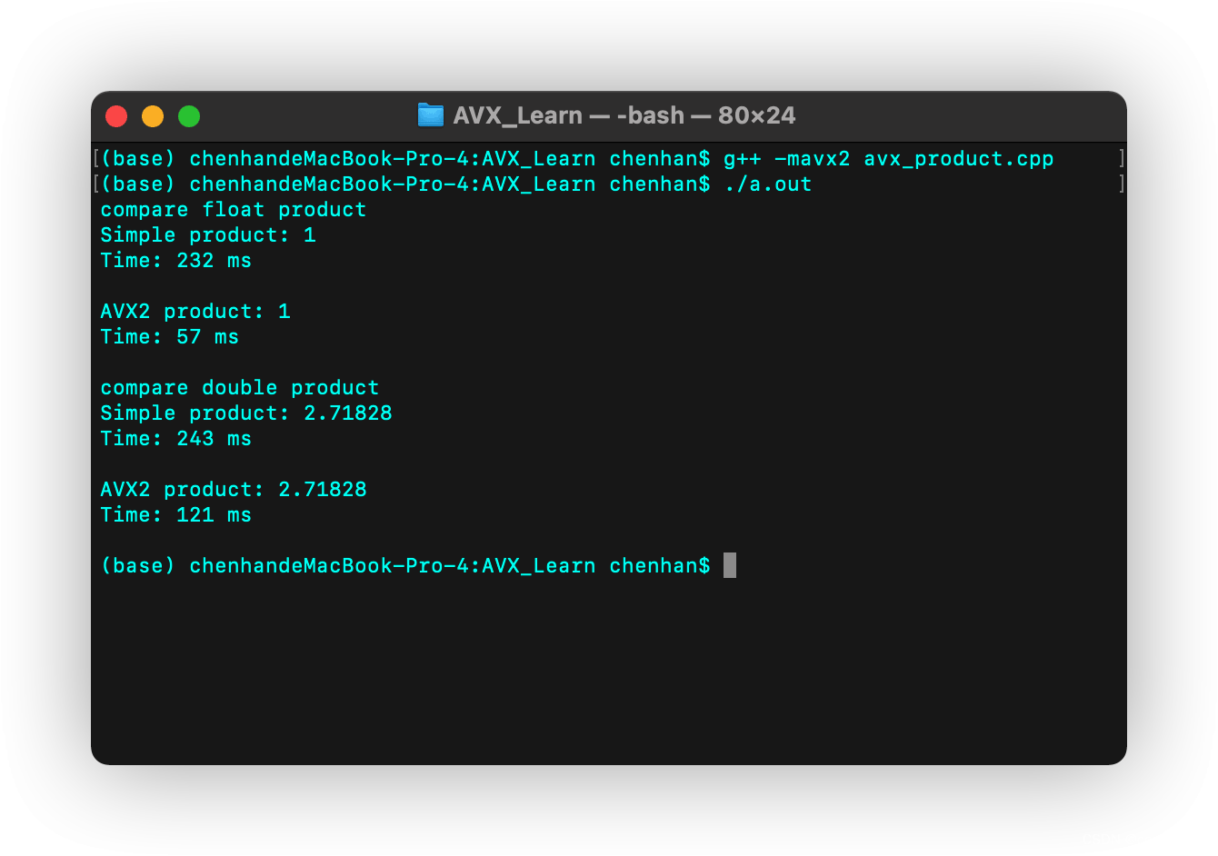The width and height of the screenshot is (1218, 856).
Task: Maximize window using the green button
Action: point(189,116)
